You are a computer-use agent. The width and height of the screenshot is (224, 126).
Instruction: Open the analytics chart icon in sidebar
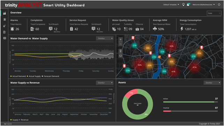(5, 13)
